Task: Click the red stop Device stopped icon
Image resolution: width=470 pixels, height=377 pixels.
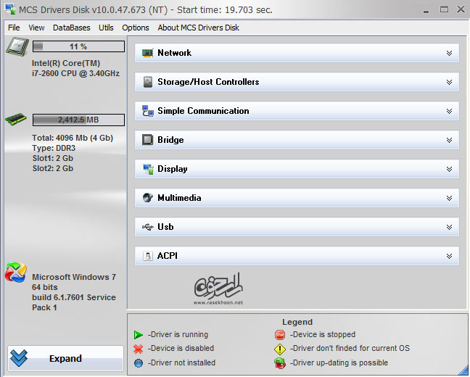Action: click(280, 335)
